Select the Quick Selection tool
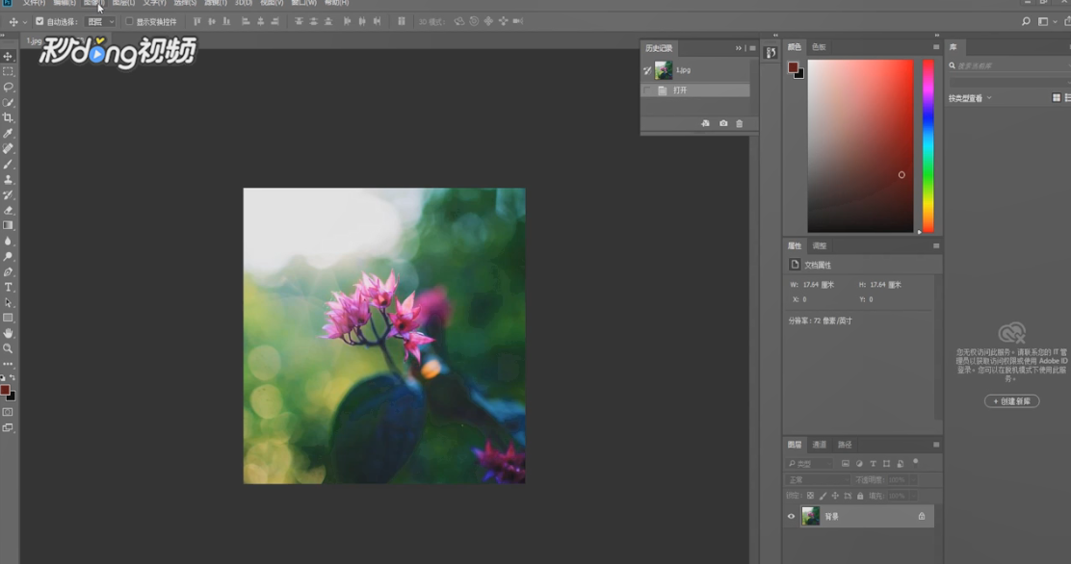This screenshot has height=564, width=1071. tap(9, 102)
